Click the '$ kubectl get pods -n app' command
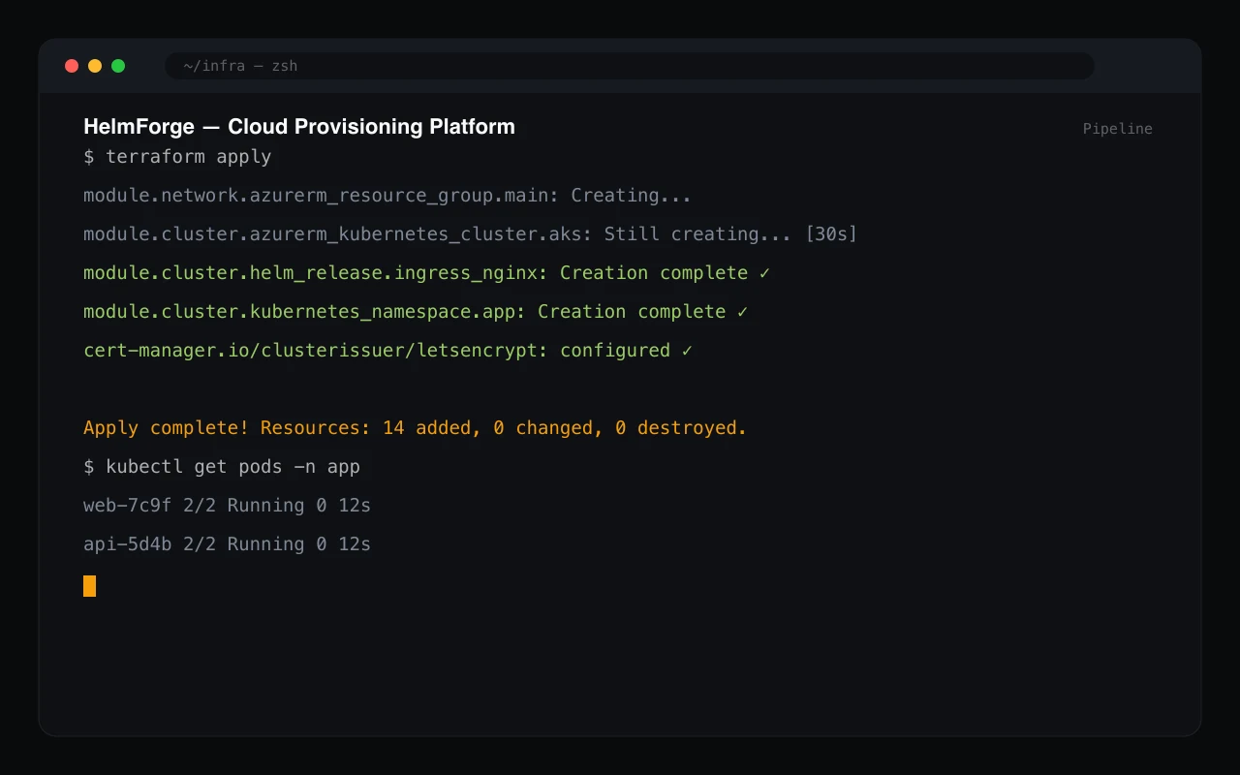The image size is (1240, 775). (222, 467)
